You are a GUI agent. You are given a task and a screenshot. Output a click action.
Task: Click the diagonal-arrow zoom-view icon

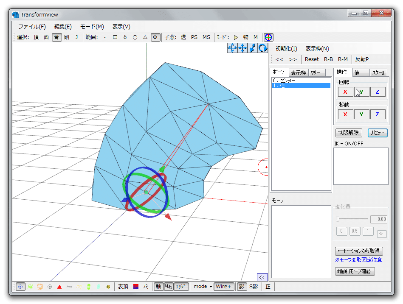252,48
